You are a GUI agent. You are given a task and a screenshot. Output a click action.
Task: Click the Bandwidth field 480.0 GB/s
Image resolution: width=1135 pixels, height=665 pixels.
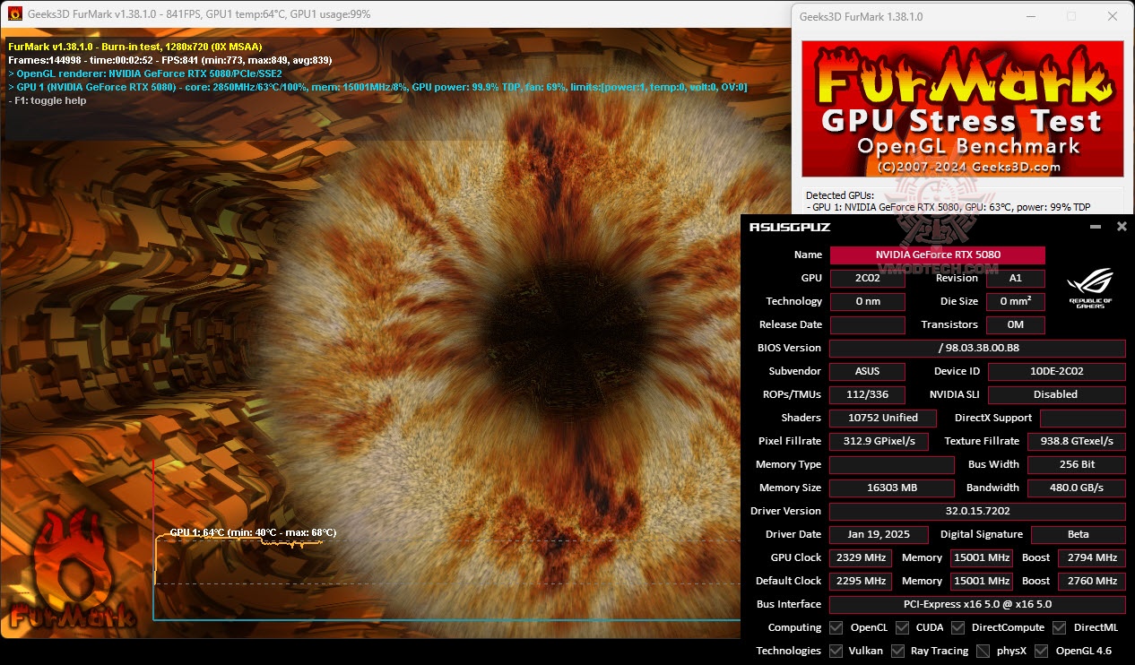coord(1076,488)
